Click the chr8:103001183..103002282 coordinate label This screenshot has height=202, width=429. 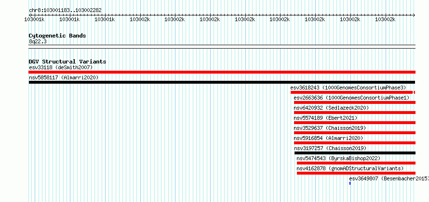coord(65,11)
